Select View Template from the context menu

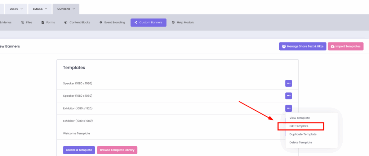tap(299, 118)
